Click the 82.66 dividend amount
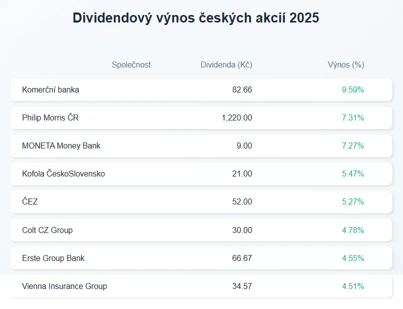 (x=242, y=90)
